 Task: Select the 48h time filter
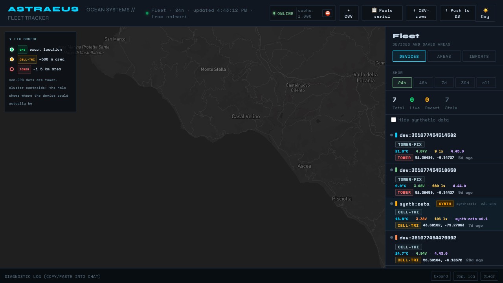423,83
